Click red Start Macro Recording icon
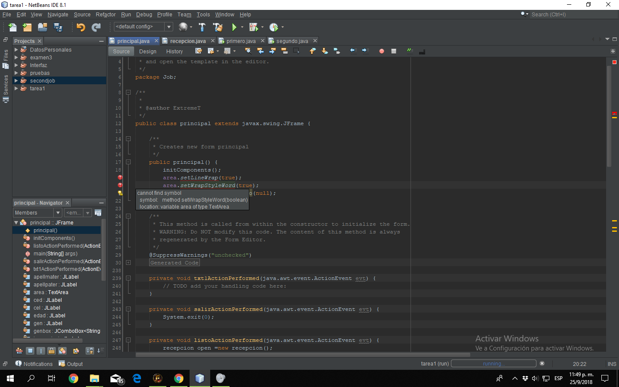The image size is (619, 387). (x=381, y=51)
